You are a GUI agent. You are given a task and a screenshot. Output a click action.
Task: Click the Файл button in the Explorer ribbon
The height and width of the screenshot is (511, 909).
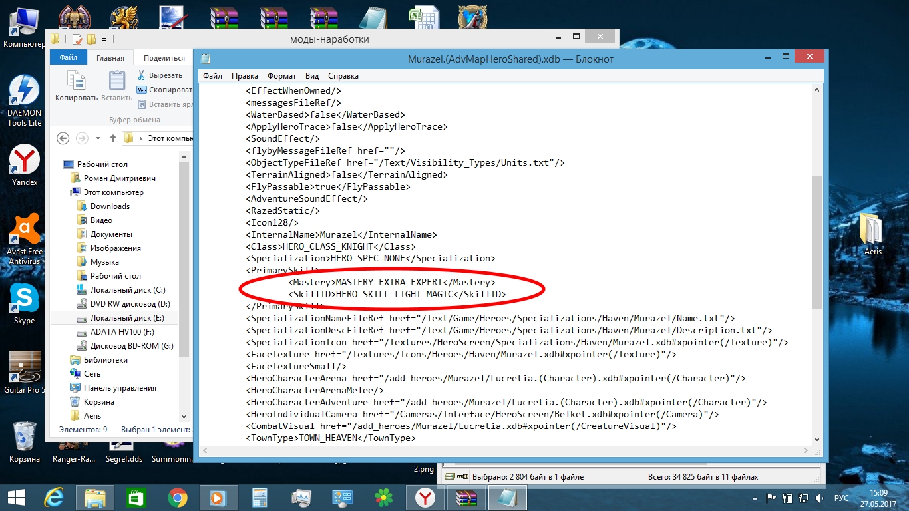pos(69,58)
